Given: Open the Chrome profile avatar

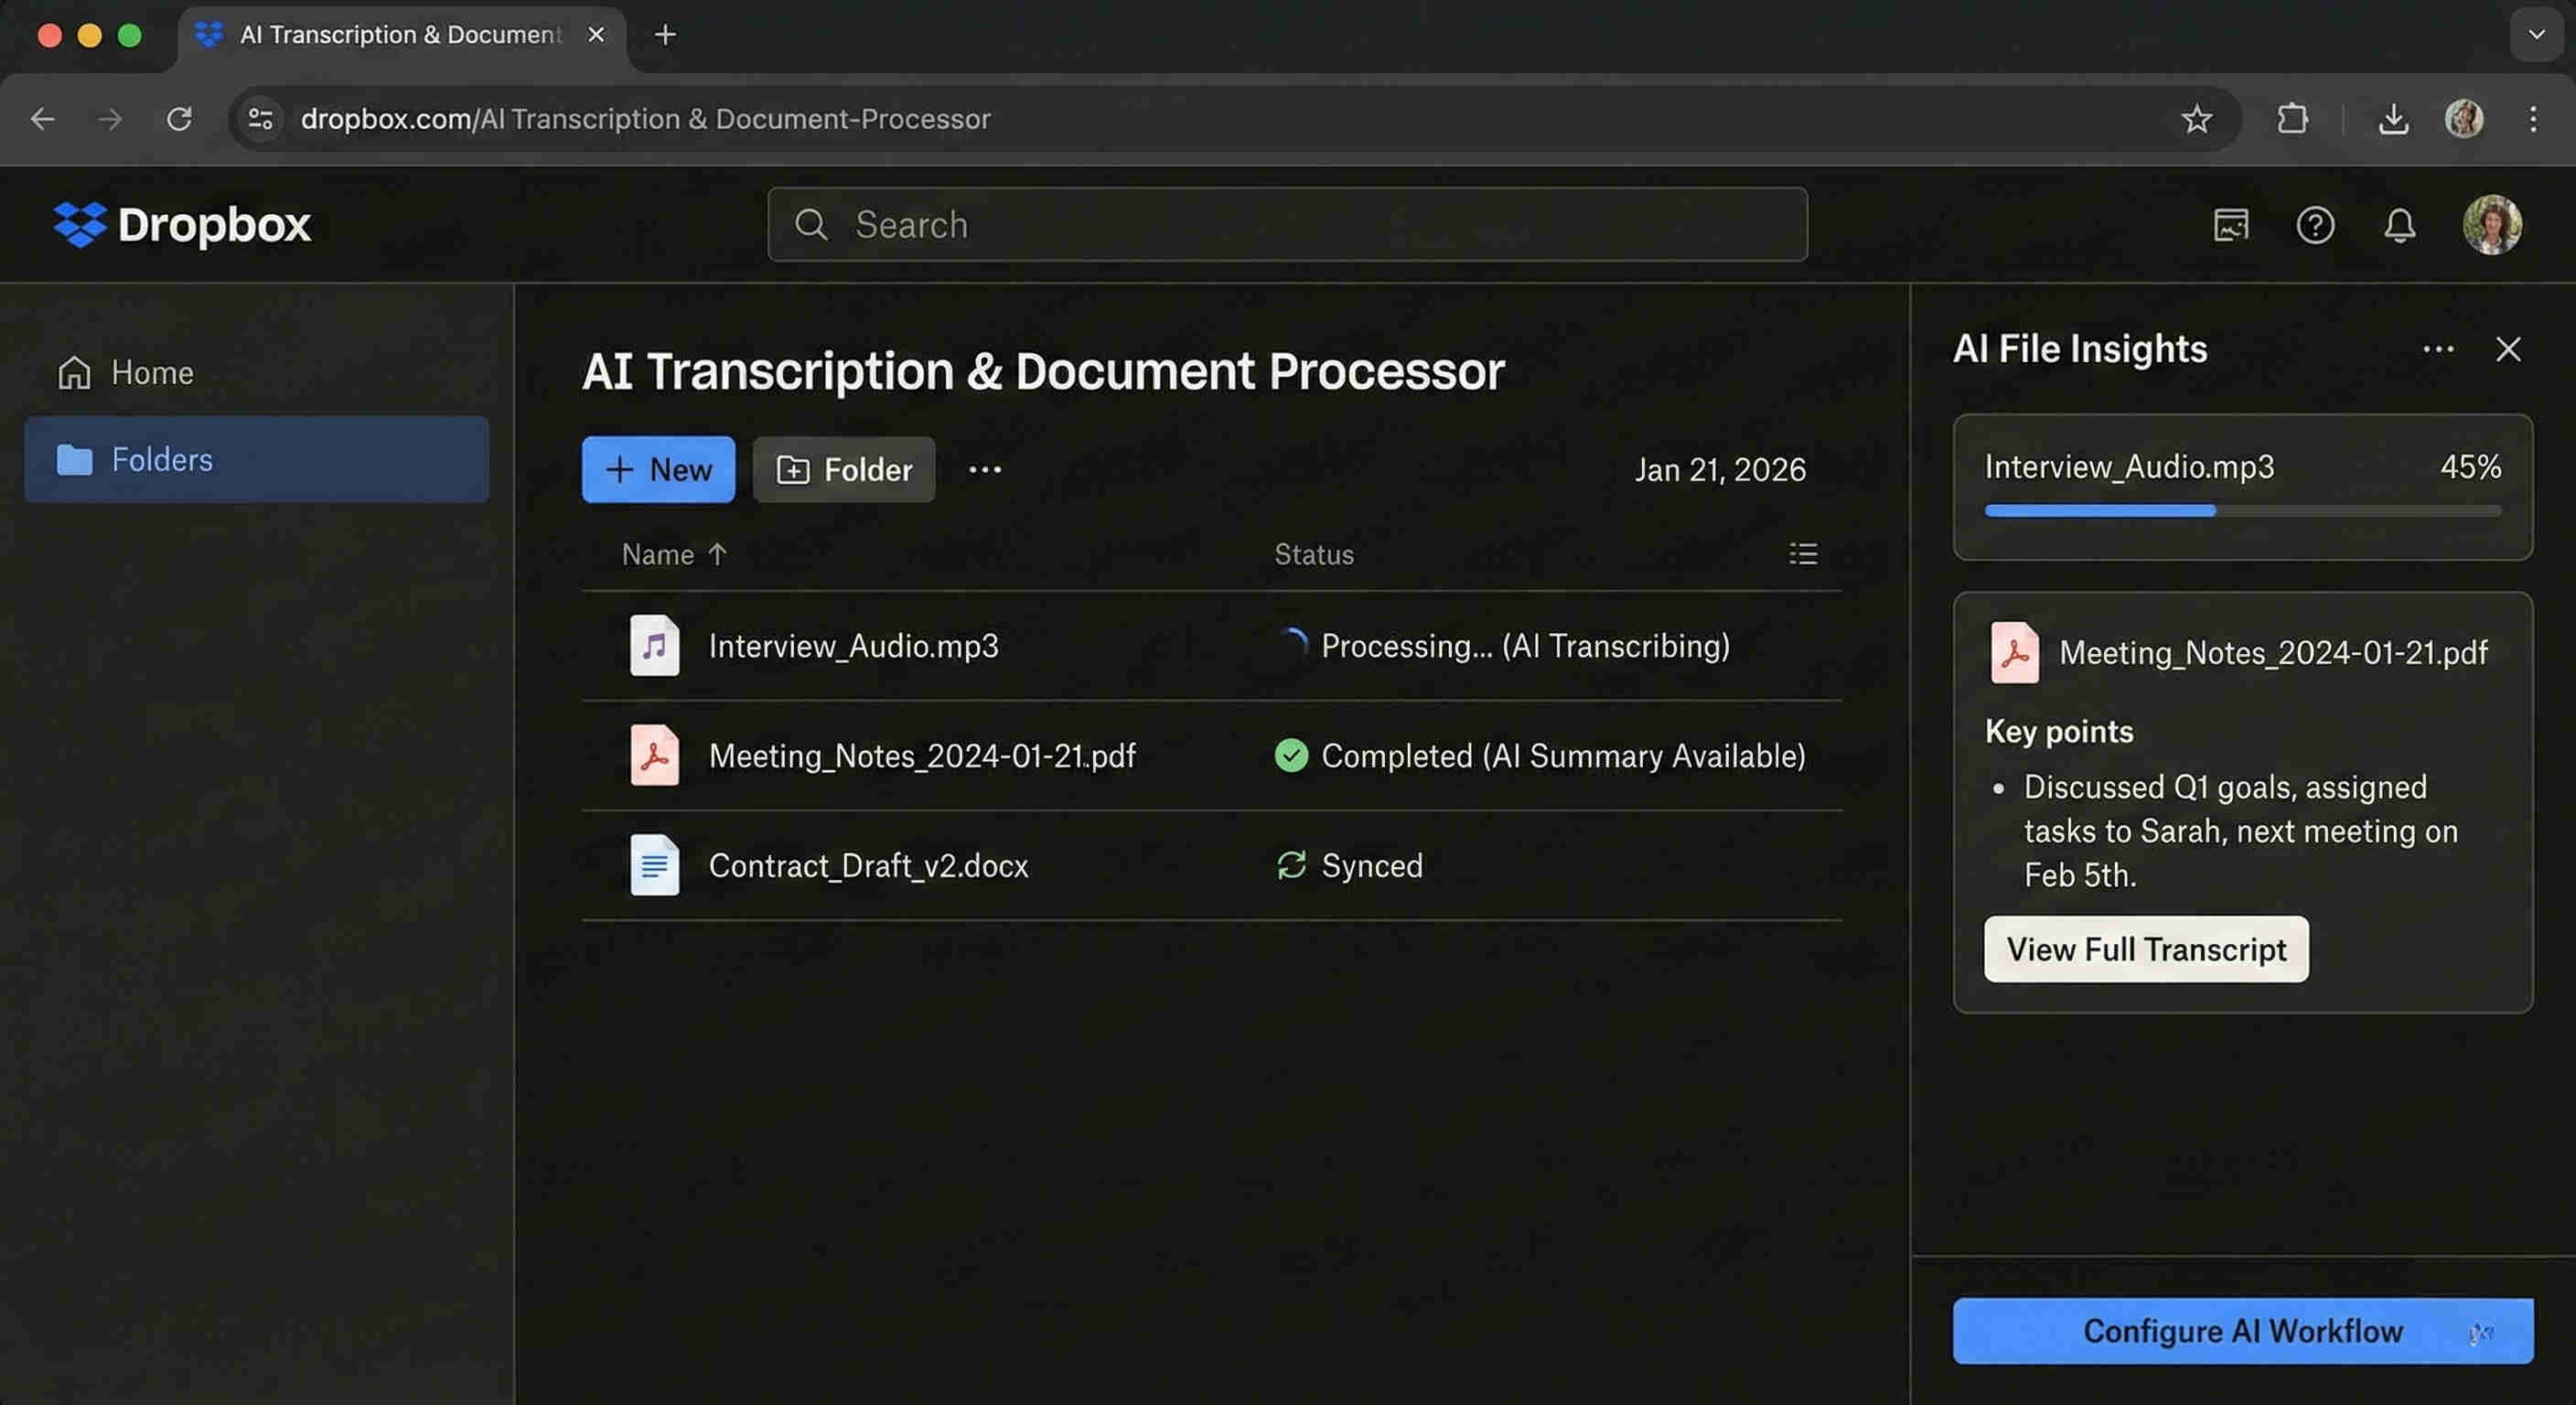Looking at the screenshot, I should click(x=2463, y=119).
